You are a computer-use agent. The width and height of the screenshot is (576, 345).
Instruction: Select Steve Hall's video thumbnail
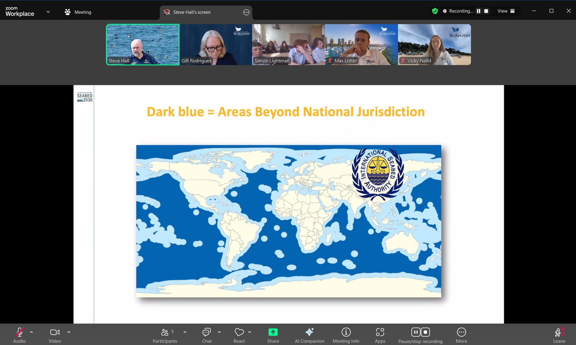143,45
